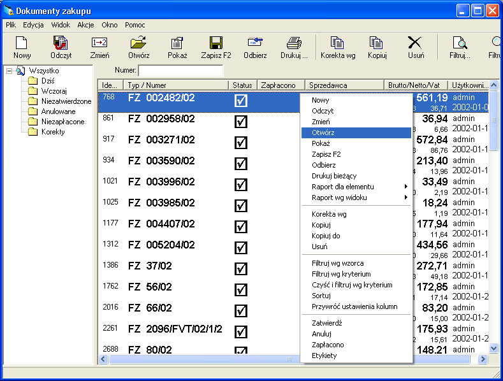Viewport: 503px width, 381px height.
Task: Select the Niezatwierdzone folder
Action: point(66,101)
